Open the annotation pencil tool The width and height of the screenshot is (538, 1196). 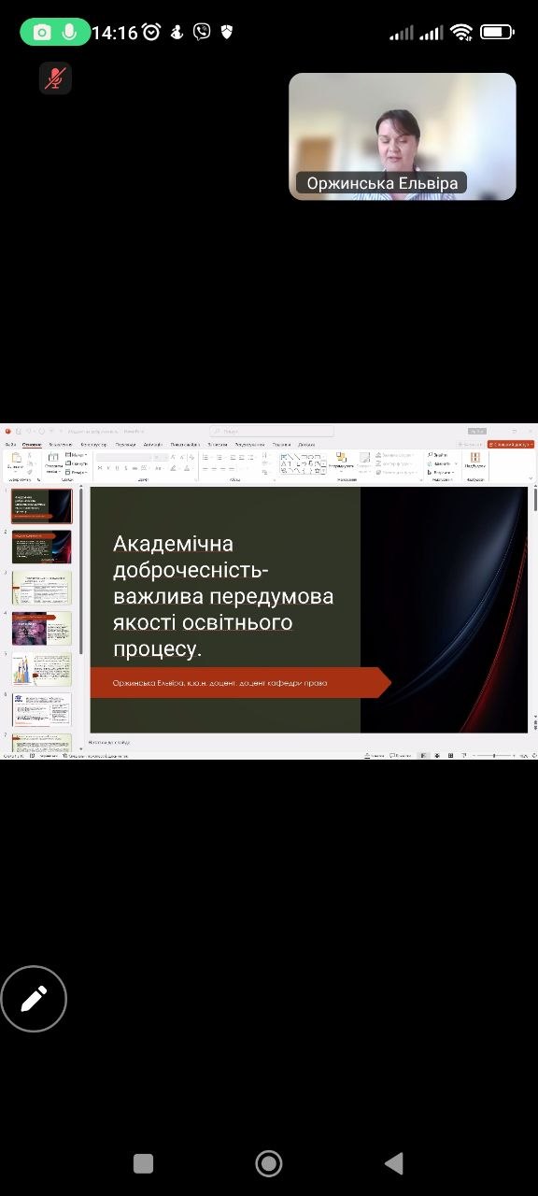tap(34, 999)
